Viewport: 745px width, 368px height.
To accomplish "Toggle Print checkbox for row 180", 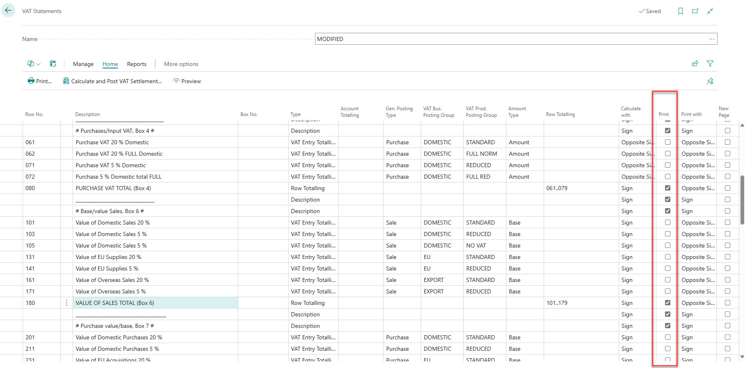I will pos(668,303).
